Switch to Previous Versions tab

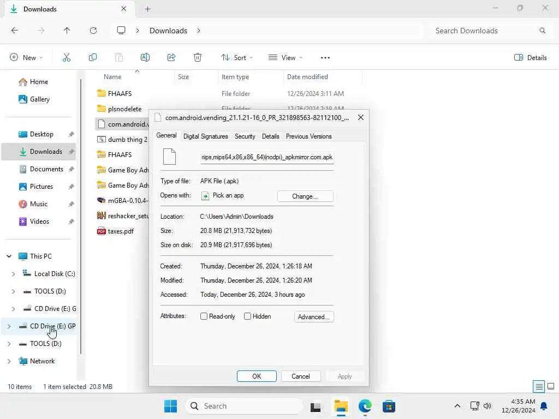point(309,136)
